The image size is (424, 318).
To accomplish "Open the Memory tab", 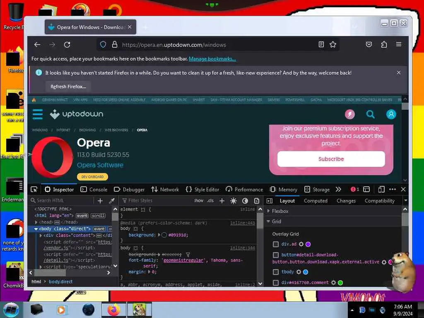I will tap(283, 189).
